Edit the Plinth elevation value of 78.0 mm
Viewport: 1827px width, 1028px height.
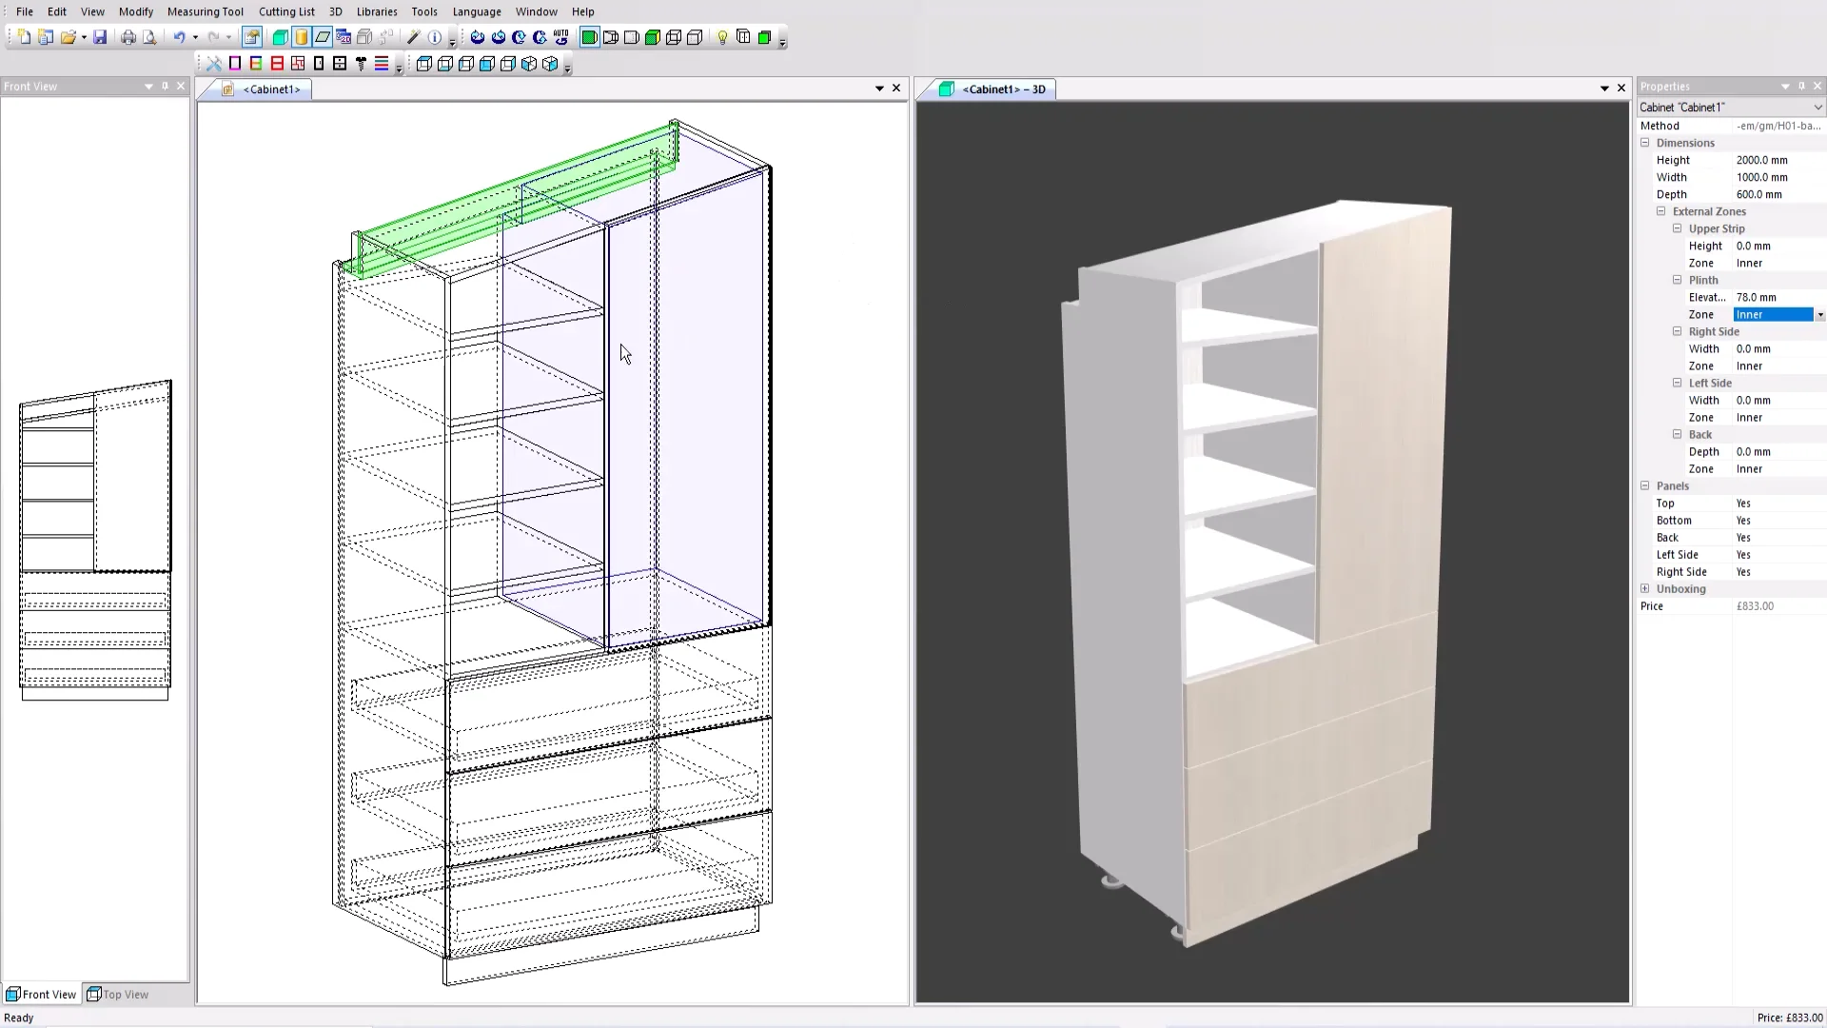pos(1759,297)
